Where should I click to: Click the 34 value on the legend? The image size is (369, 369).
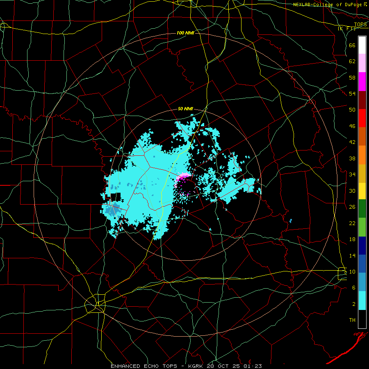click(x=352, y=175)
